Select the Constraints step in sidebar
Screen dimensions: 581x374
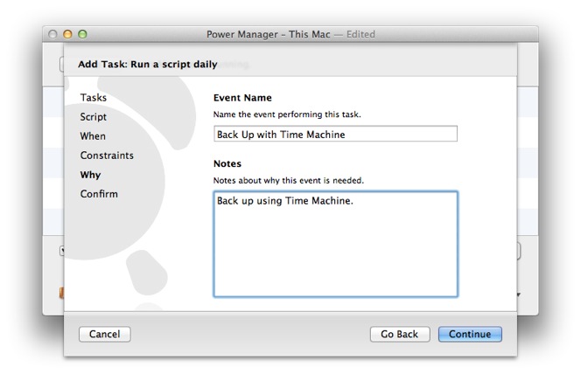(x=107, y=156)
